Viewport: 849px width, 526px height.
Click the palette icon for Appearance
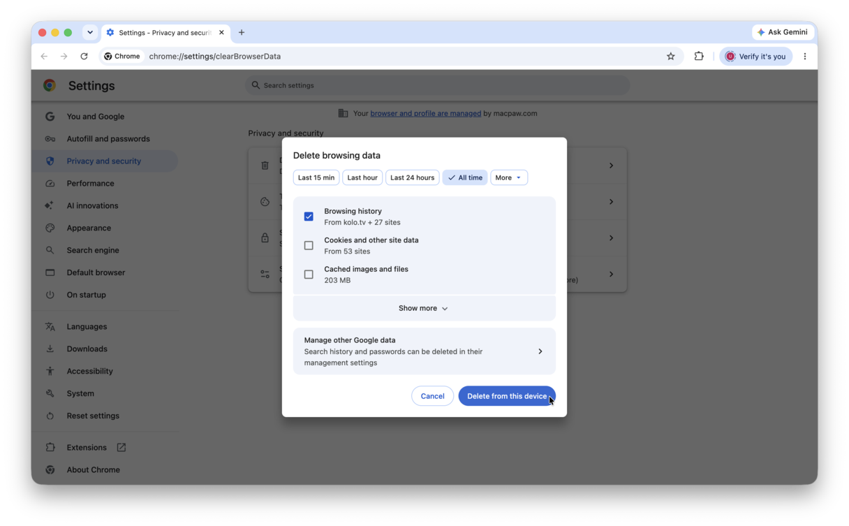click(50, 228)
